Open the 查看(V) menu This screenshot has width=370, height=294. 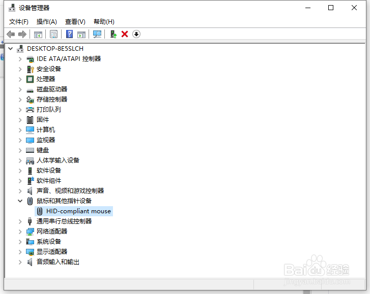tap(75, 22)
